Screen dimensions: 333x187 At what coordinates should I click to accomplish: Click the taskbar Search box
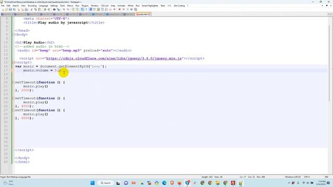[x=106, y=183]
